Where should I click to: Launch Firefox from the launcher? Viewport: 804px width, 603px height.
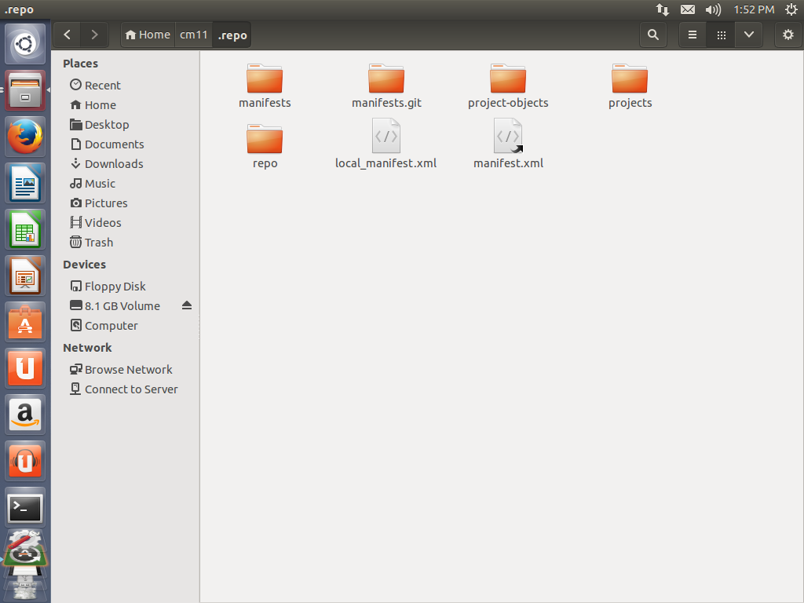pos(25,137)
